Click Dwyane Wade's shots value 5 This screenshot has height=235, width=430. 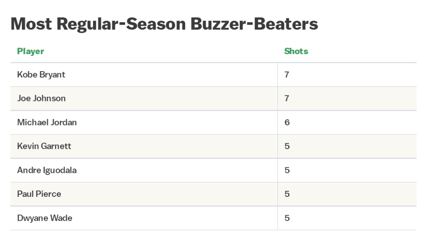click(287, 218)
